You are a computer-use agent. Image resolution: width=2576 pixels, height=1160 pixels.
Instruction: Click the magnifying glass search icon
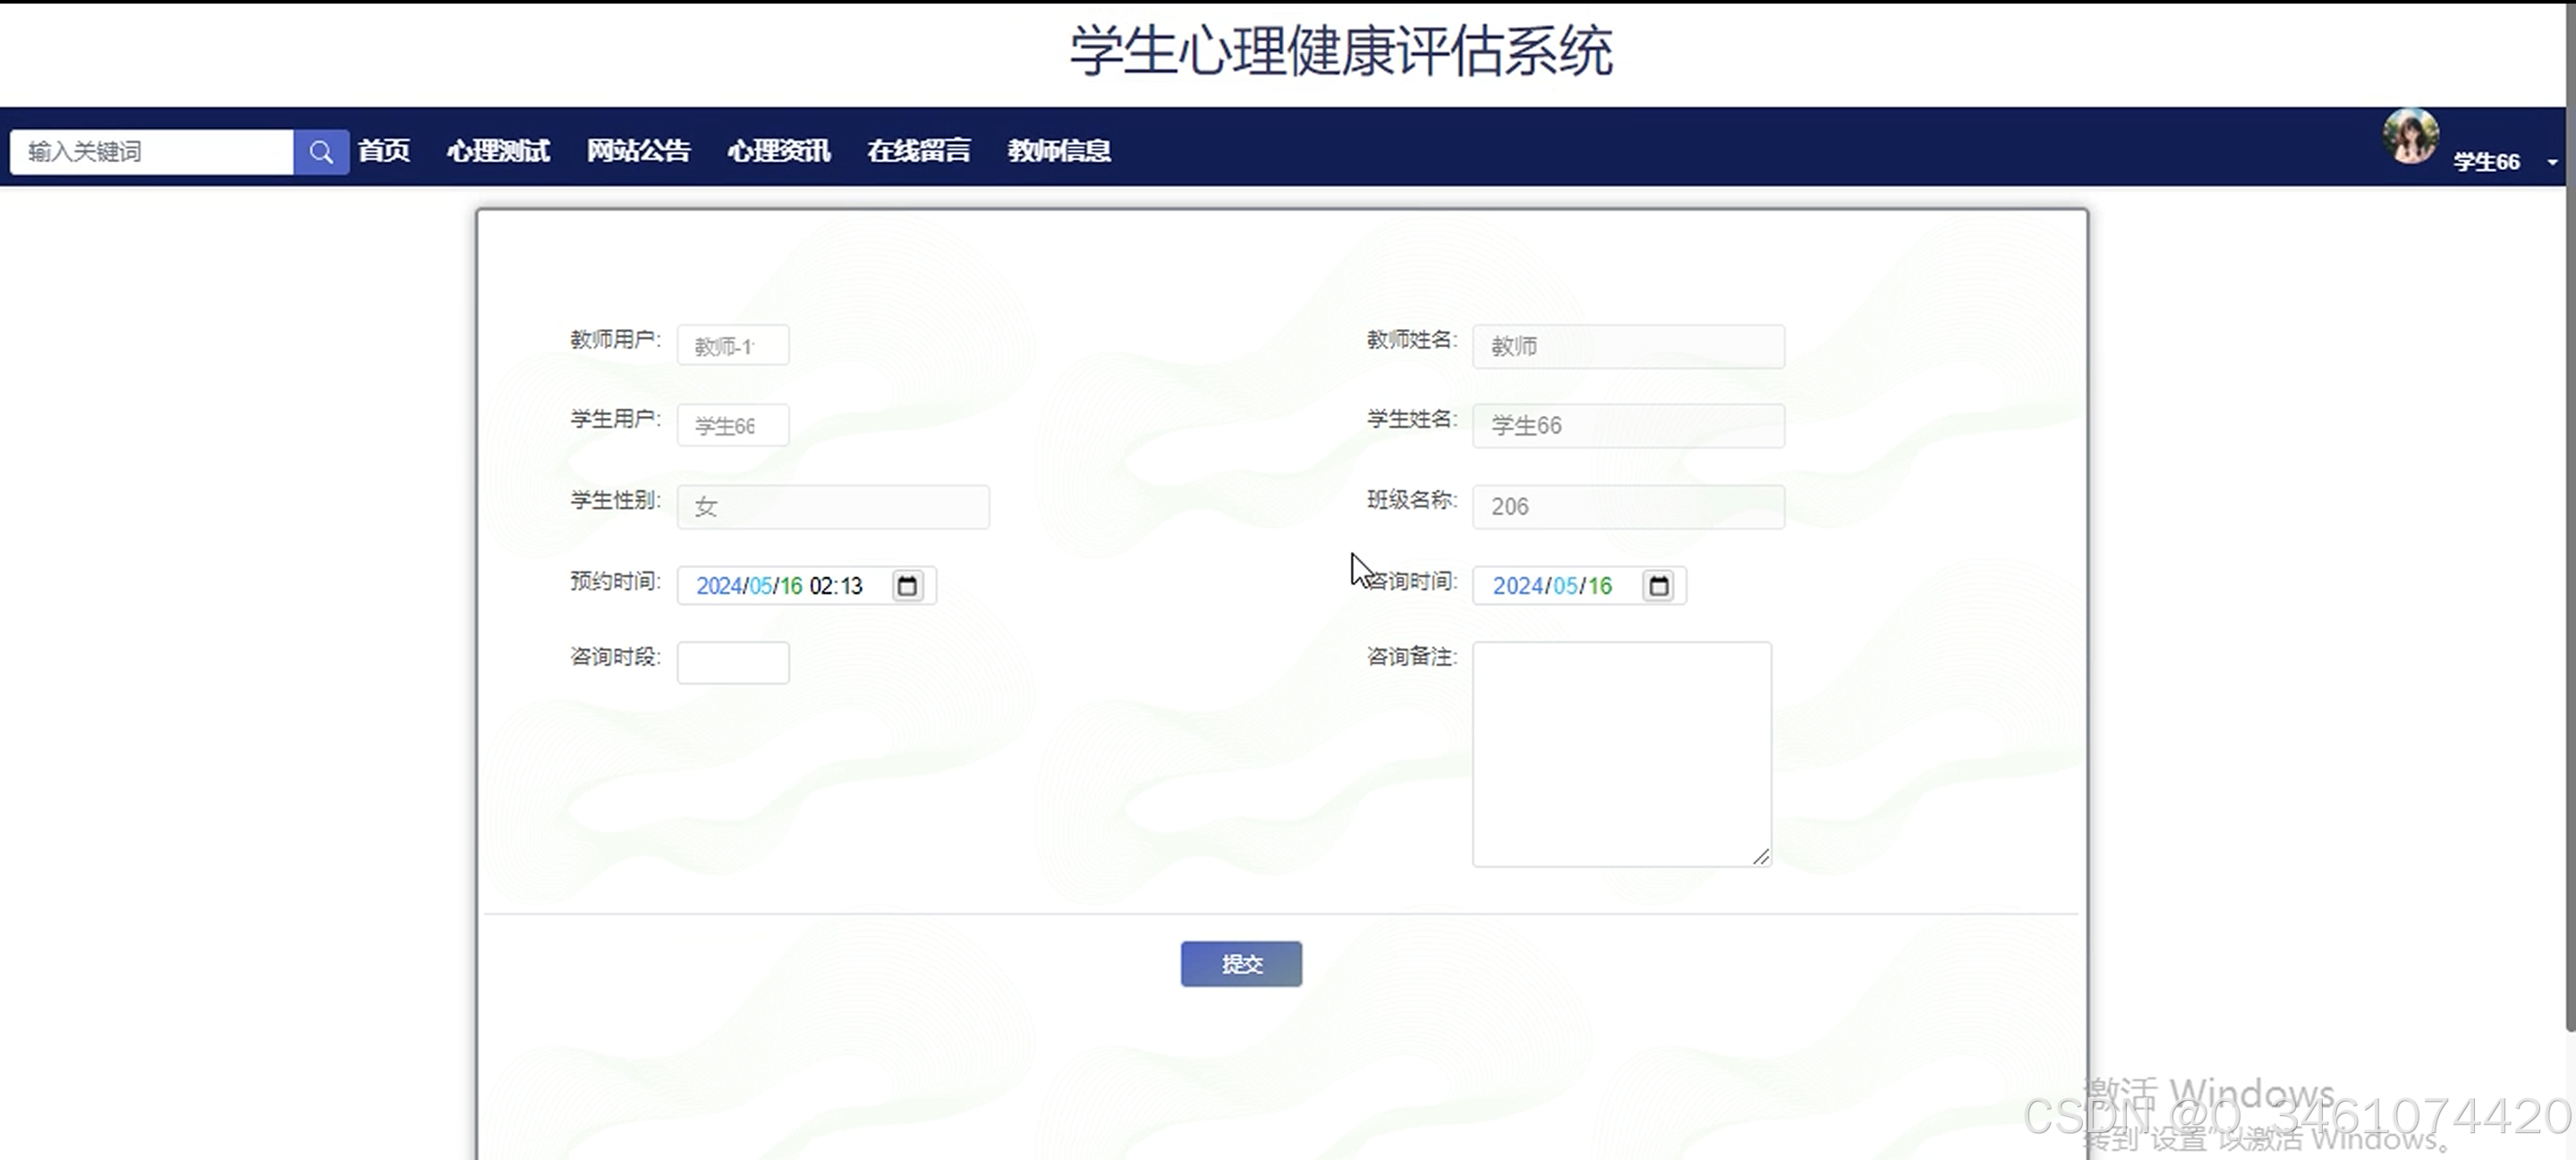point(321,152)
